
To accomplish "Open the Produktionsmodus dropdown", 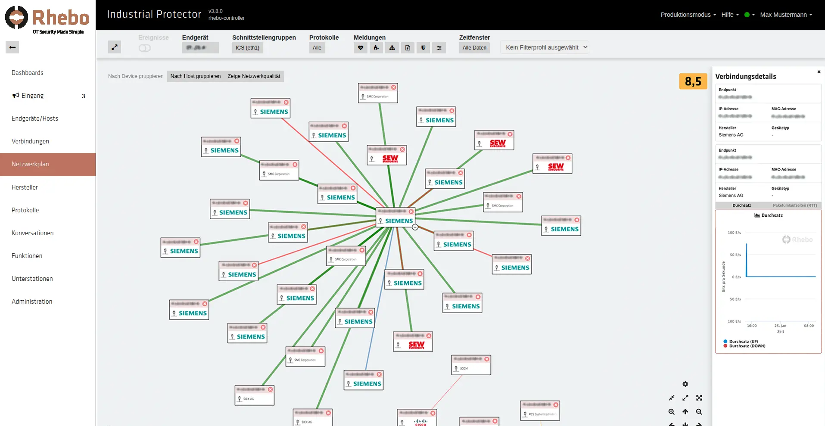I will 688,15.
